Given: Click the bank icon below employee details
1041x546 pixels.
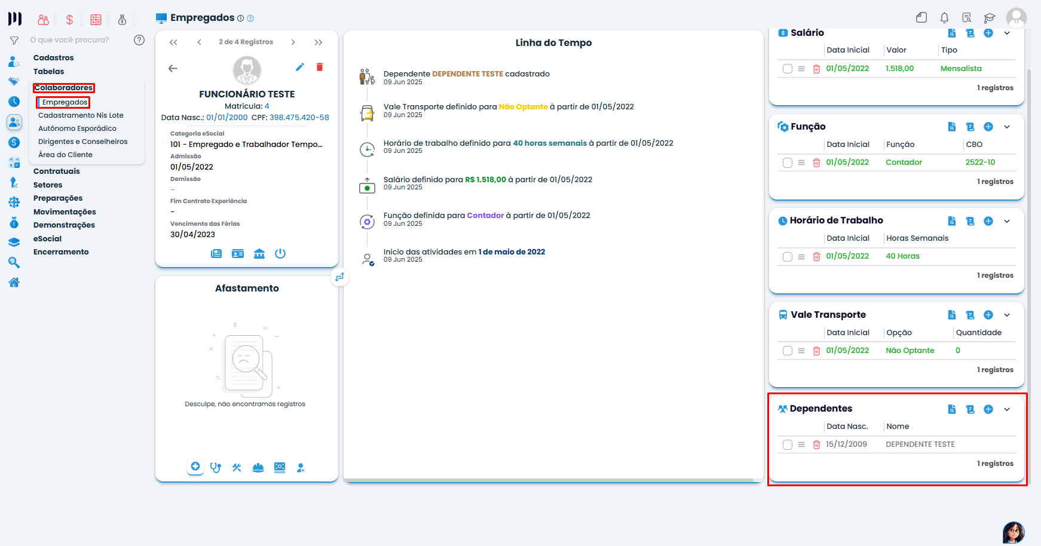Looking at the screenshot, I should (x=259, y=254).
